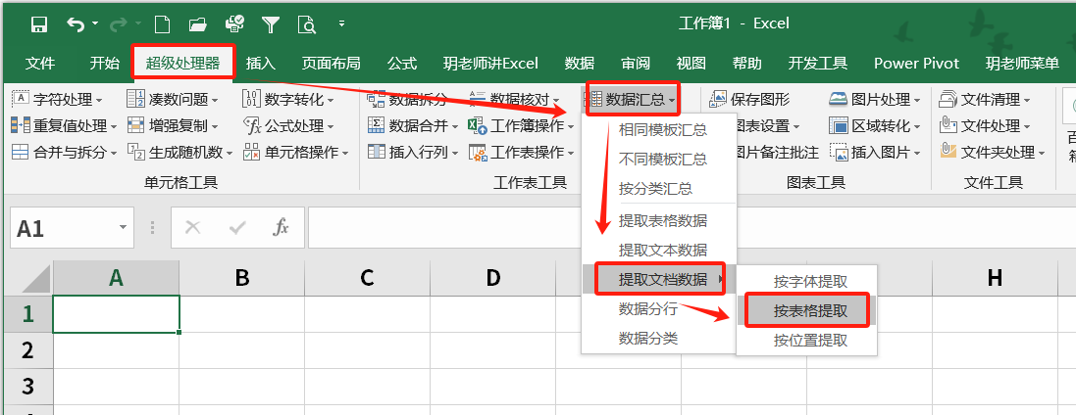Viewport: 1076px width, 415px height.
Task: Switch to the 视图 ribbon tab
Action: pyautogui.click(x=691, y=64)
